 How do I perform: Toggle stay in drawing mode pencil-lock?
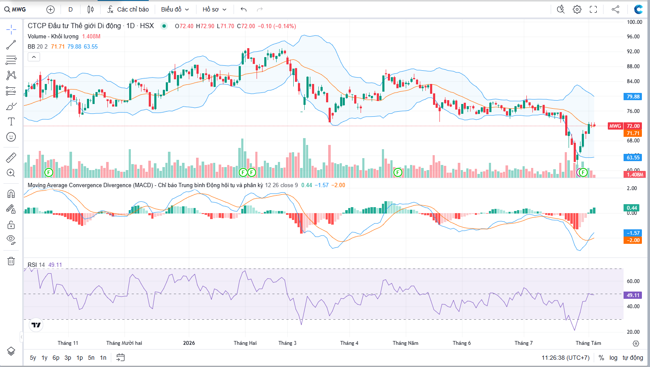[11, 209]
